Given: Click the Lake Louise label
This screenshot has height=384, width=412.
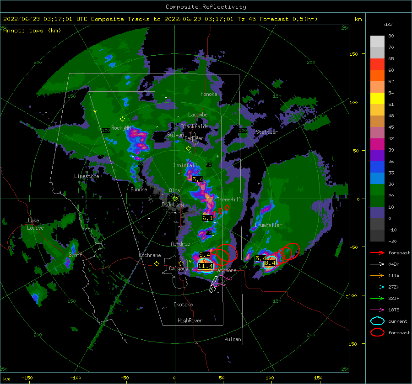Looking at the screenshot, I should [35, 224].
